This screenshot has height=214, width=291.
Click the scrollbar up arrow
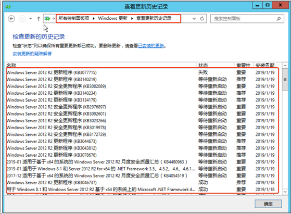(285, 66)
